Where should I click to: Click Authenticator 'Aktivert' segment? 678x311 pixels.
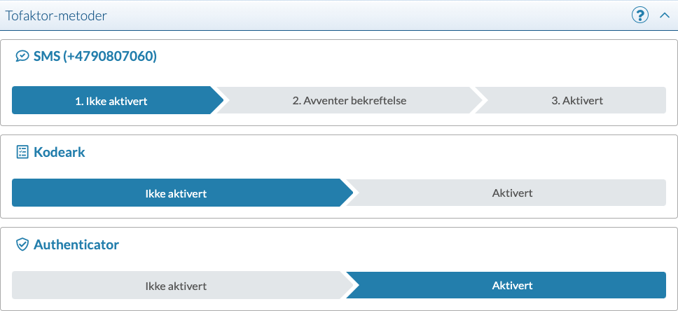coord(512,286)
